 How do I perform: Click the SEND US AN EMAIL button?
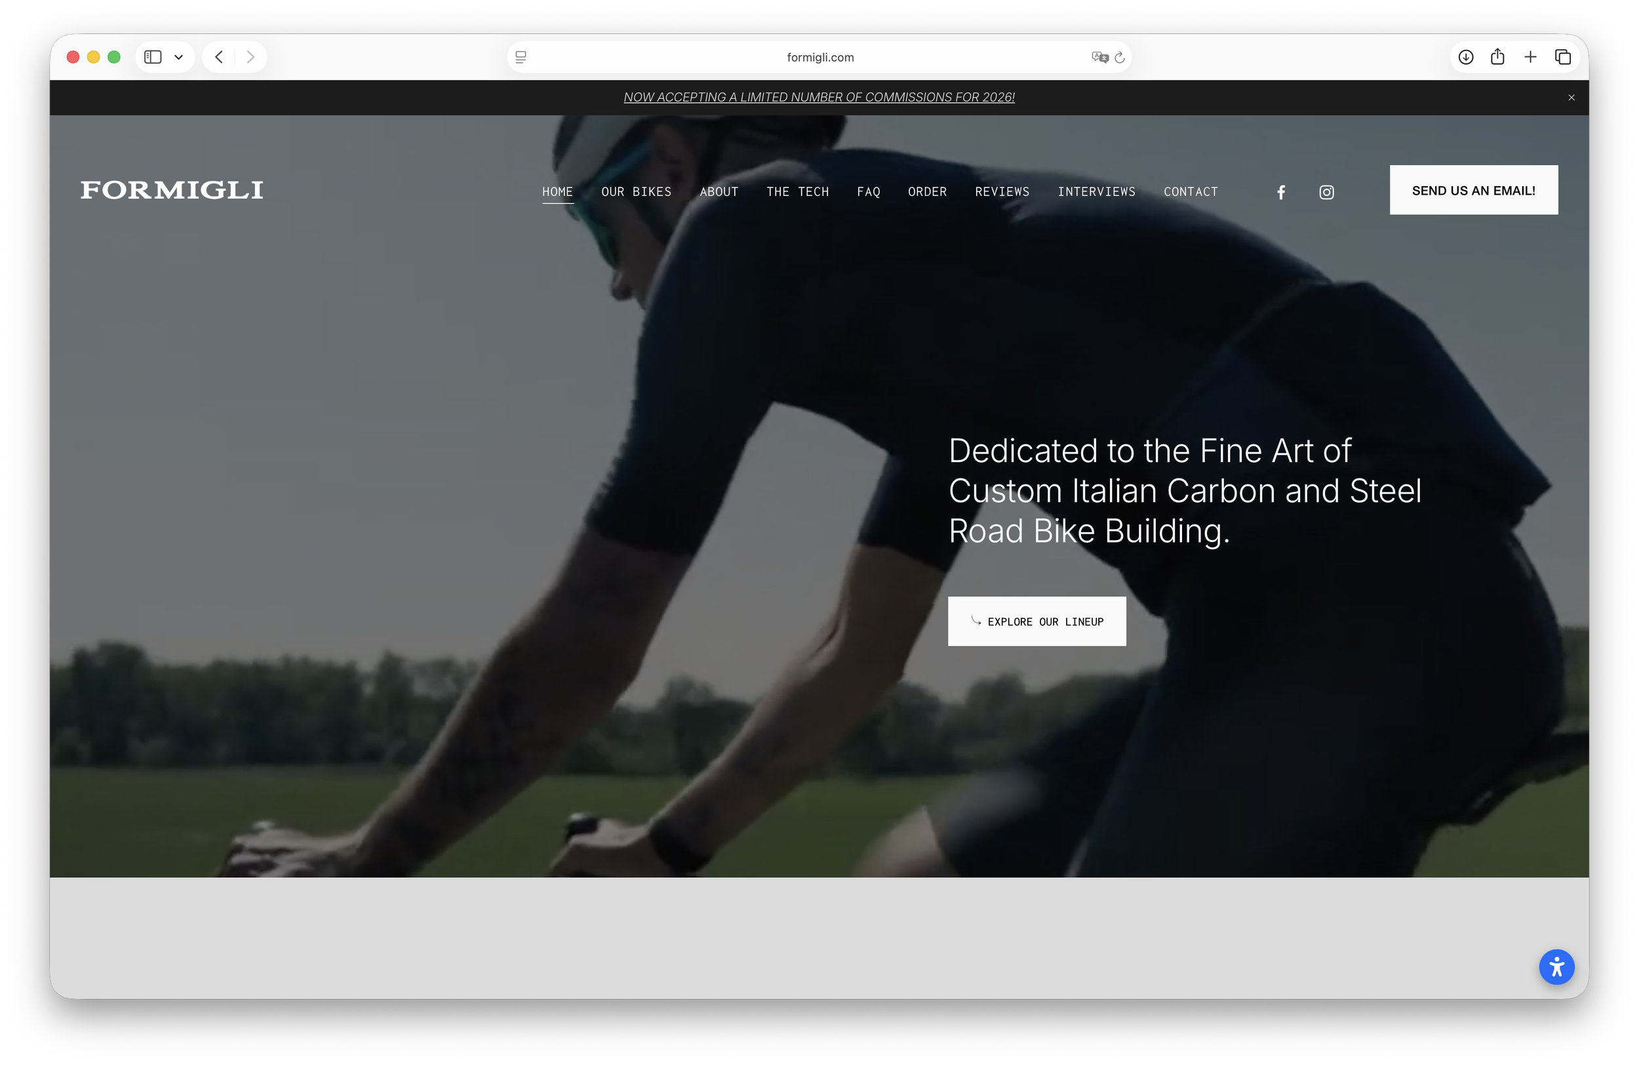1473,190
